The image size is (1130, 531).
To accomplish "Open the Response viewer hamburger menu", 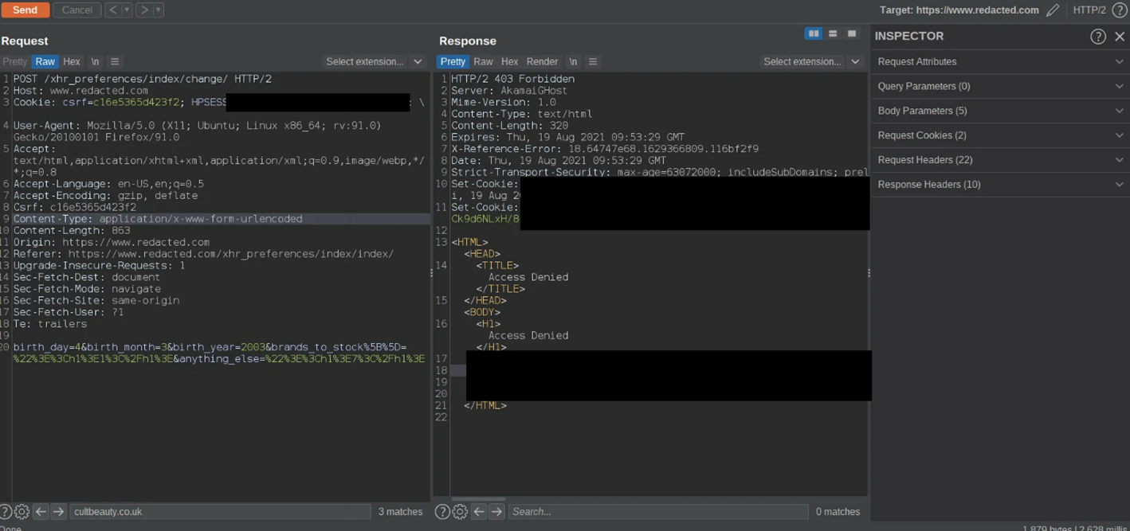I will click(x=593, y=61).
